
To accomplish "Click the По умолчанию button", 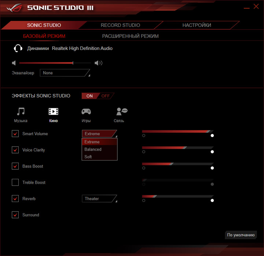I will point(241,235).
